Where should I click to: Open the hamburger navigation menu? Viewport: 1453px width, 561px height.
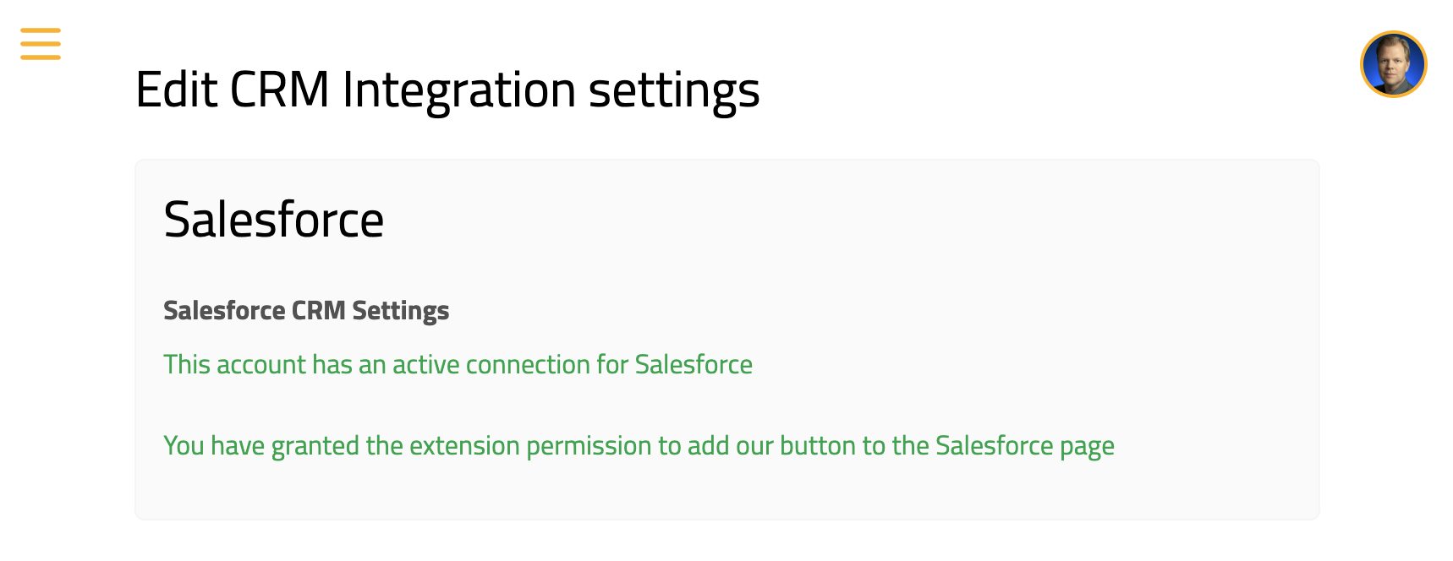(x=41, y=44)
